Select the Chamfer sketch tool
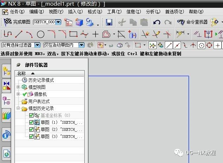 (62, 34)
